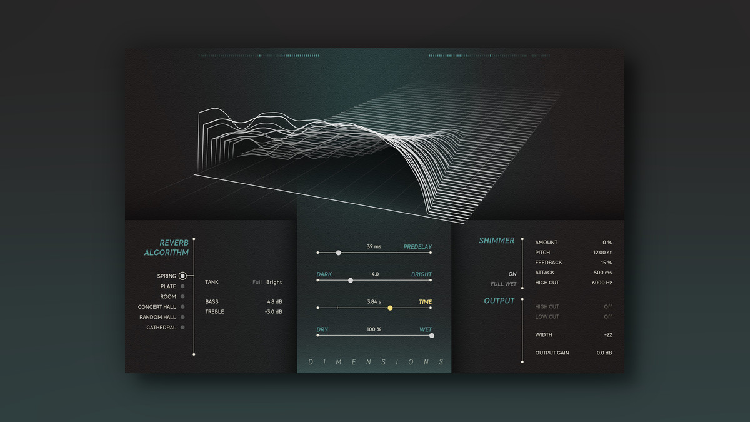
Task: Click the Dark/Bright slider handle
Action: click(351, 280)
